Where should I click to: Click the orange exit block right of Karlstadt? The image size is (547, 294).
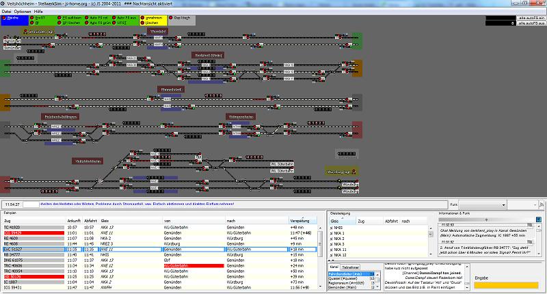pyautogui.click(x=357, y=68)
